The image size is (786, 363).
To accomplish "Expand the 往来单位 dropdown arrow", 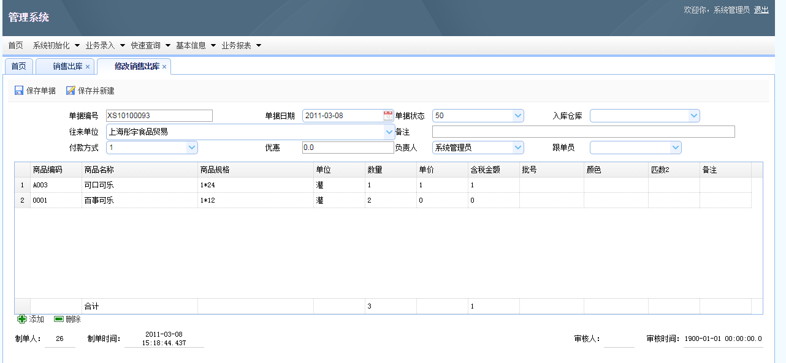I will click(389, 132).
